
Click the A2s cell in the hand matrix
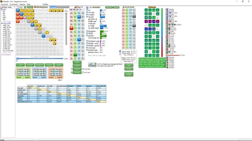62,10
